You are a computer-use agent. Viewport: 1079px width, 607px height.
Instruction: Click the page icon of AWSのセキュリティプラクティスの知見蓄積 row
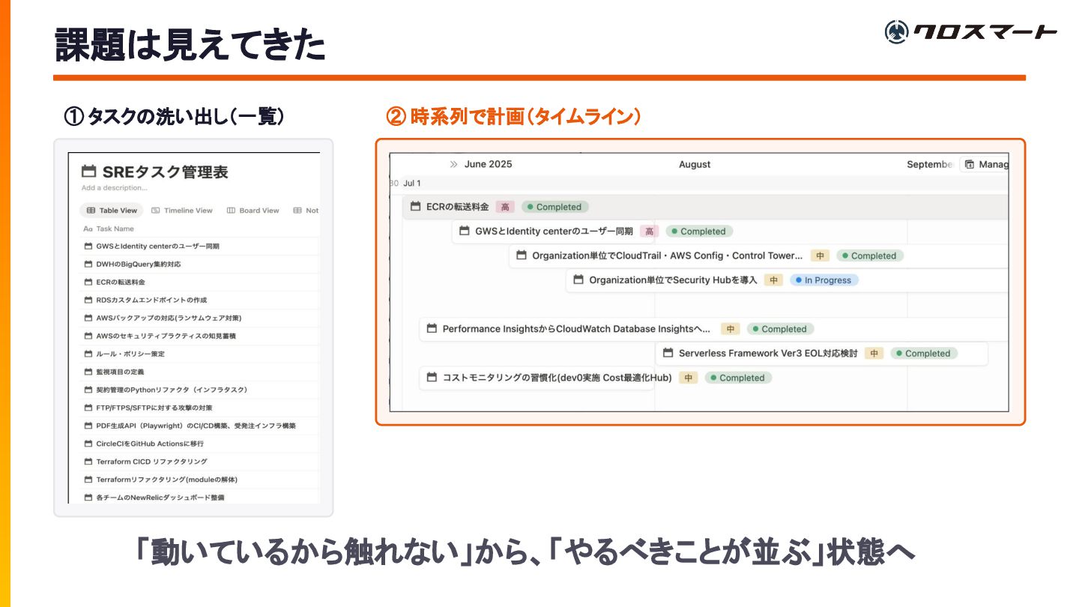point(88,336)
